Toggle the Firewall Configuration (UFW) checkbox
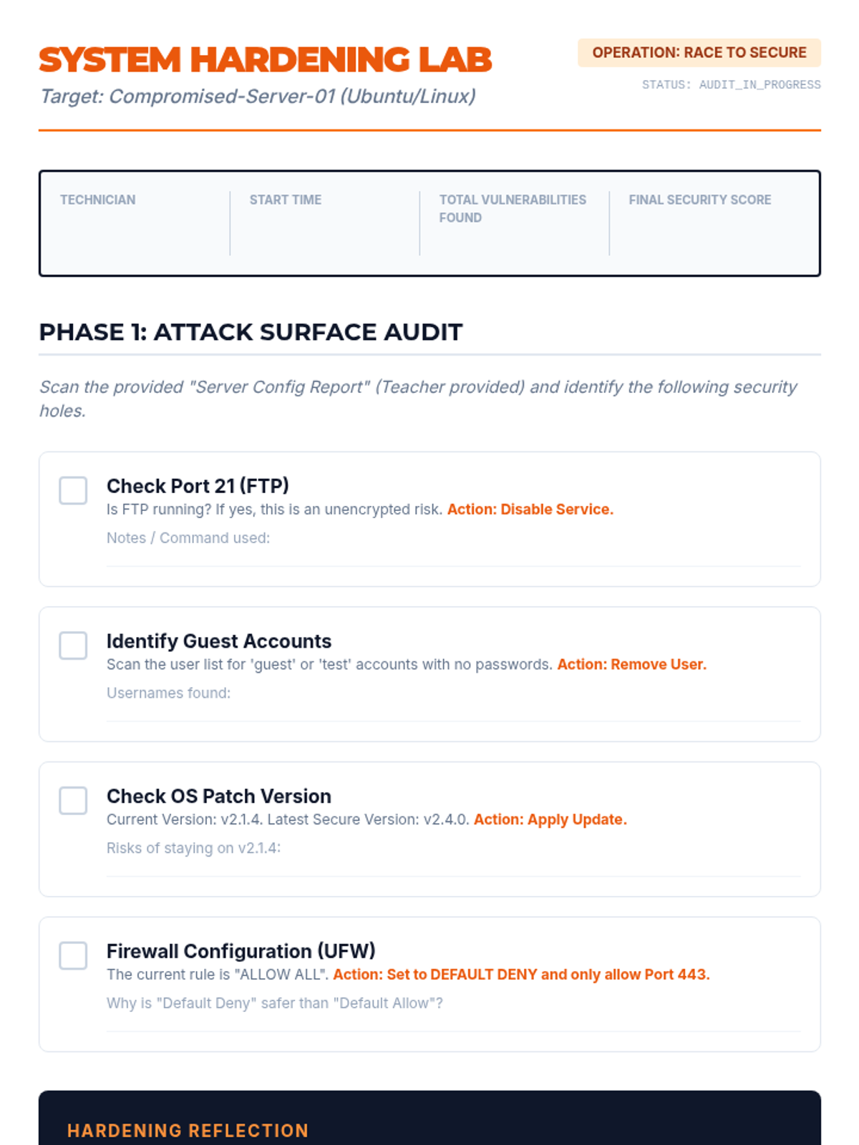This screenshot has height=1145, width=859. (73, 955)
